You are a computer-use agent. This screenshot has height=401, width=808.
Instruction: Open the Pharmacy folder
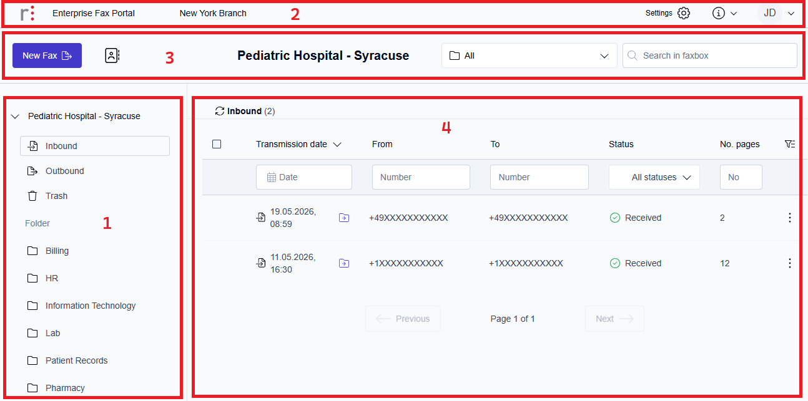65,388
